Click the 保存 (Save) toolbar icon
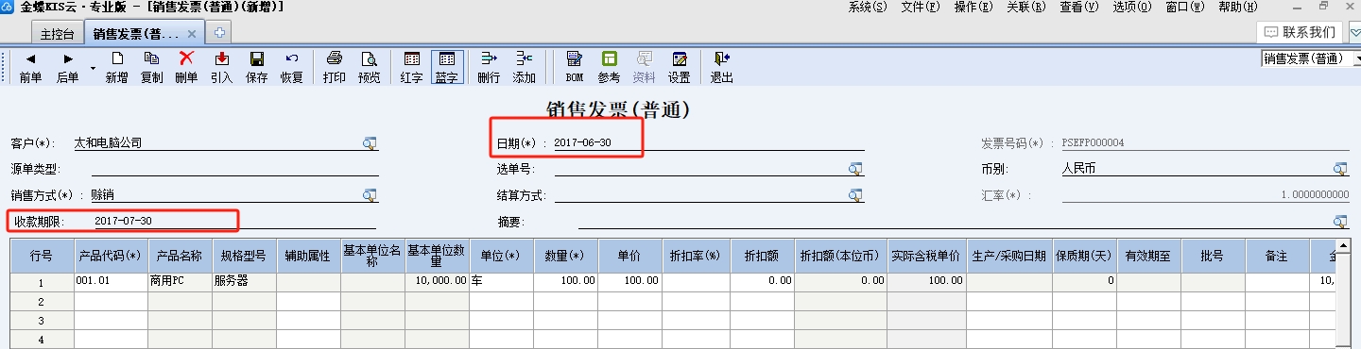 pos(256,67)
